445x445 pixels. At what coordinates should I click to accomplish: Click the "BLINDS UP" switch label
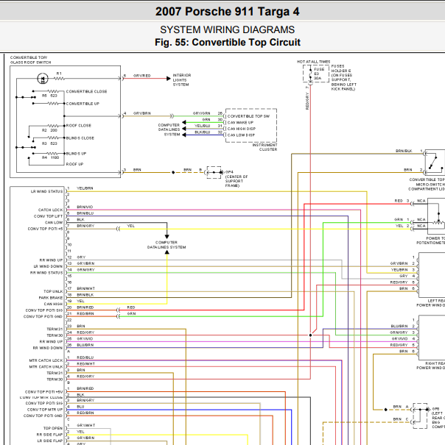(76, 154)
